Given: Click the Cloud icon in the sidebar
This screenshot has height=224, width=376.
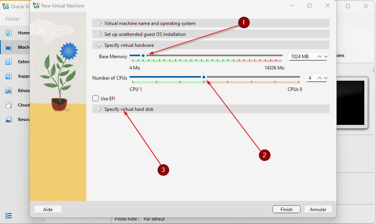Looking at the screenshot, I should [x=8, y=105].
